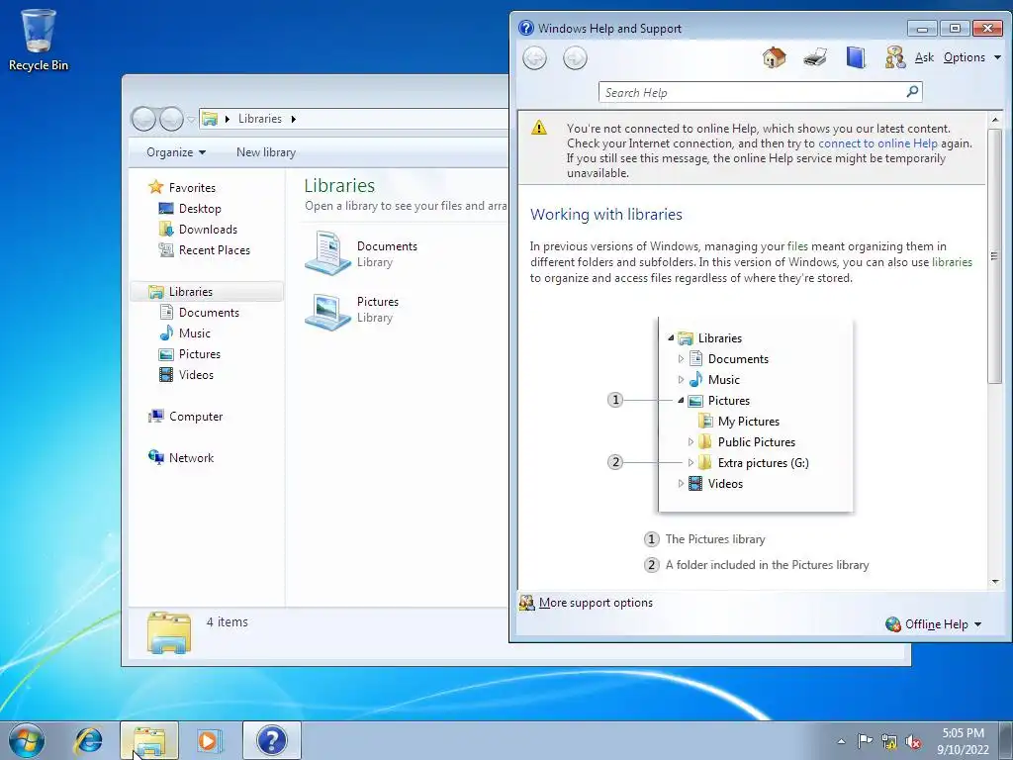Select Computer in navigation pane
The image size is (1013, 760).
[x=195, y=417]
